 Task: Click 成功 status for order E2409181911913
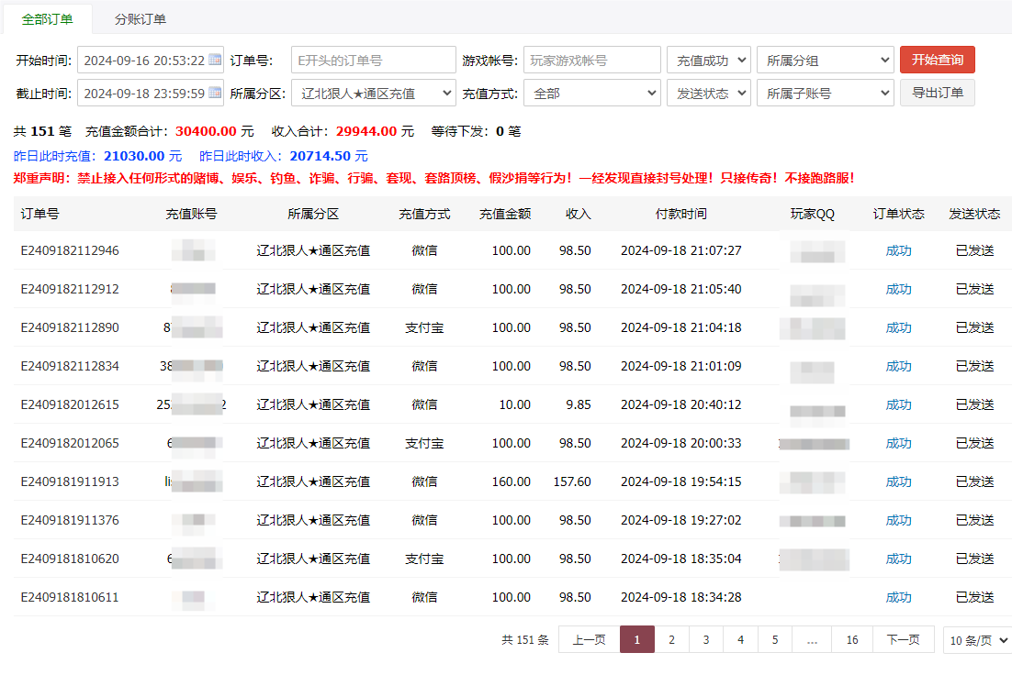click(x=898, y=481)
